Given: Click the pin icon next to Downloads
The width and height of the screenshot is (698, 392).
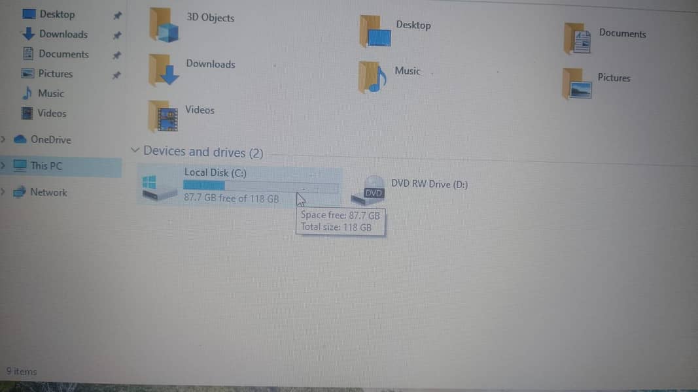Looking at the screenshot, I should coord(117,35).
